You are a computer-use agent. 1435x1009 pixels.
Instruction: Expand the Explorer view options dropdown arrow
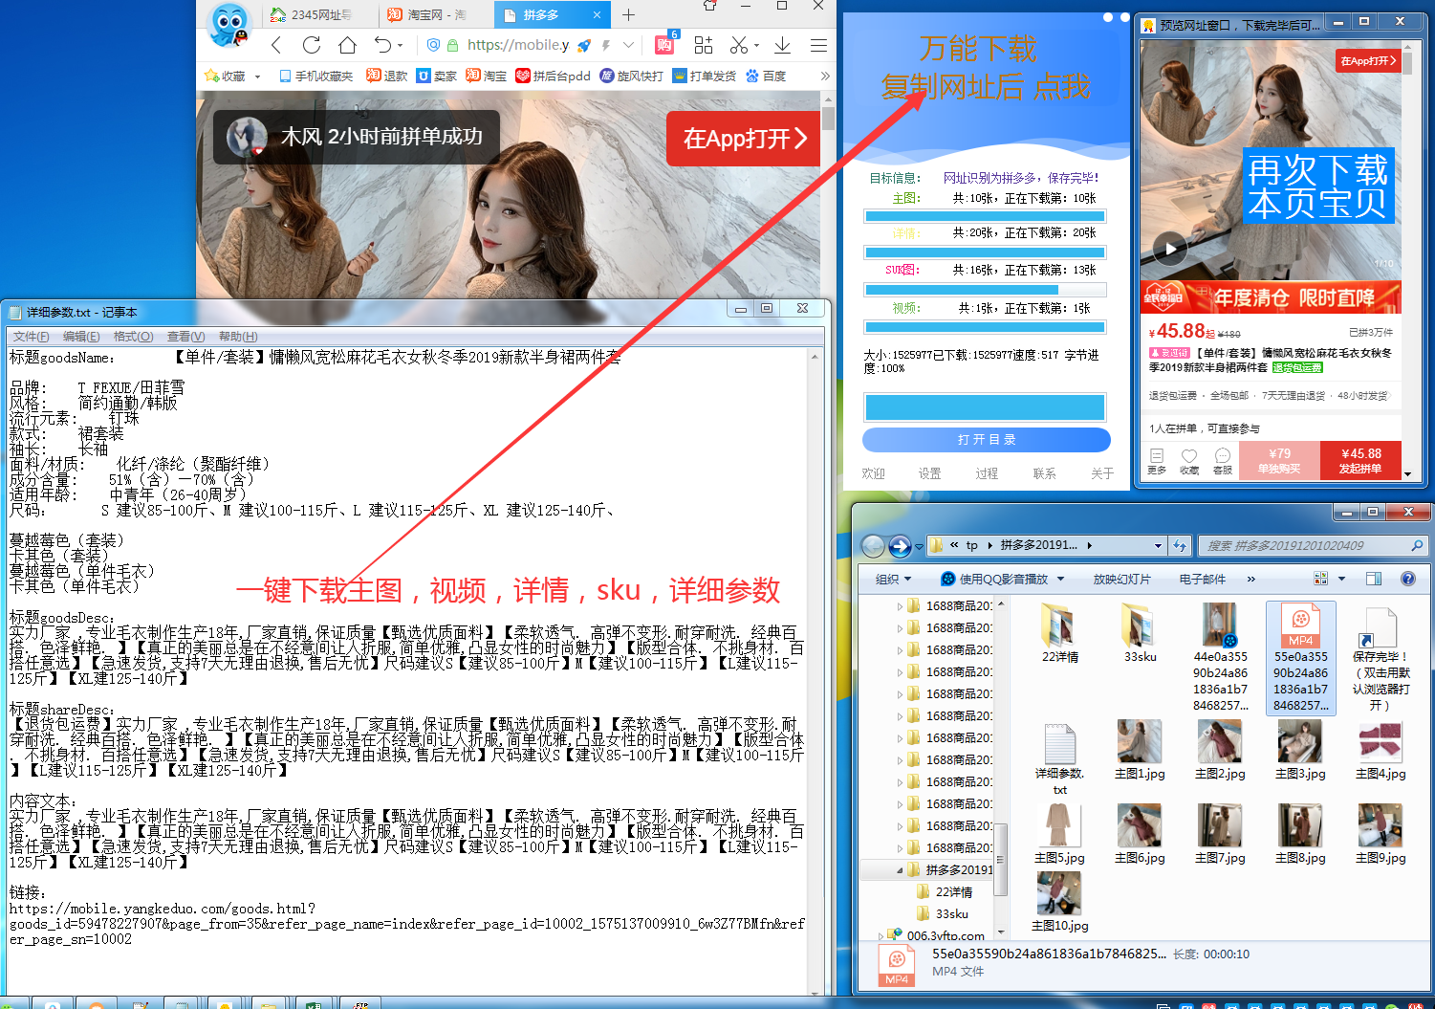[x=1341, y=579]
